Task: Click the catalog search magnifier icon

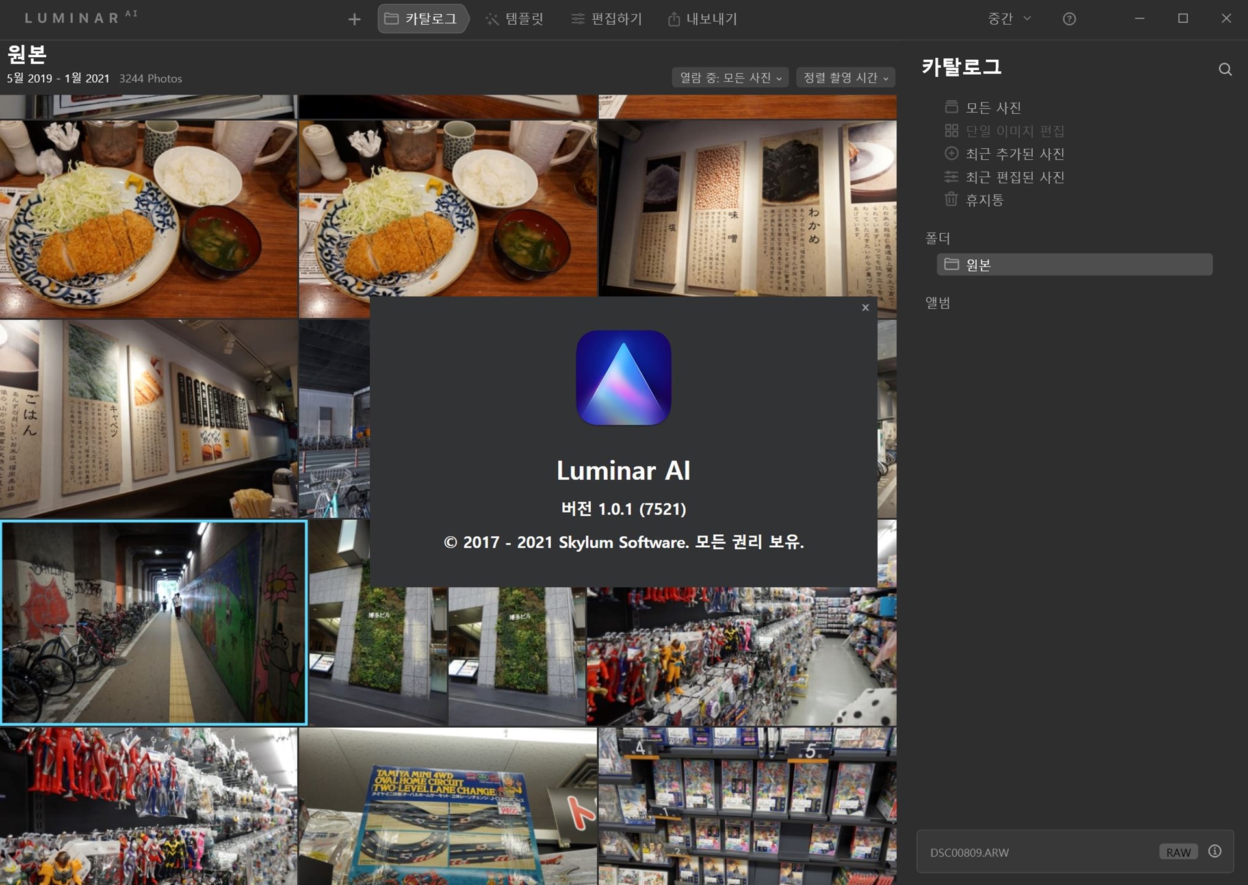Action: [x=1225, y=70]
